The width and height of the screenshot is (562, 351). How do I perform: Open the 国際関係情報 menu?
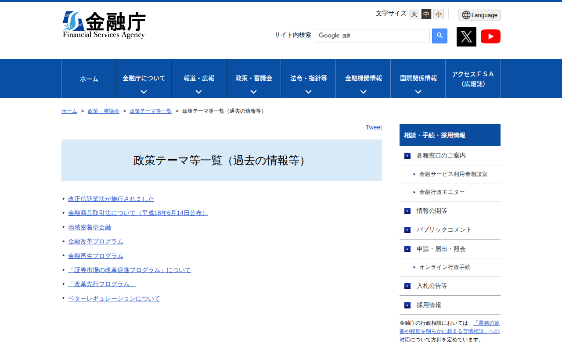pos(418,78)
